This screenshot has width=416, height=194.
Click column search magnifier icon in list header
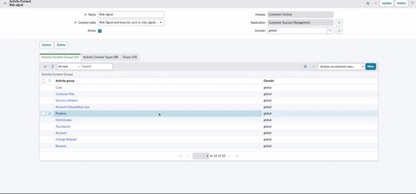50,81
